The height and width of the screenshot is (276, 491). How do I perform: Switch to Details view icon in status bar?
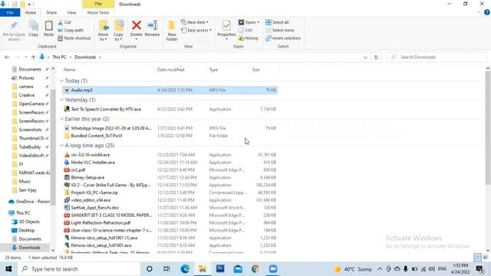tap(477, 258)
